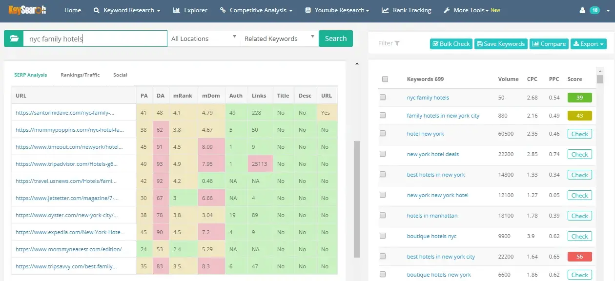Click Check for boutique hotels new york

pyautogui.click(x=579, y=275)
